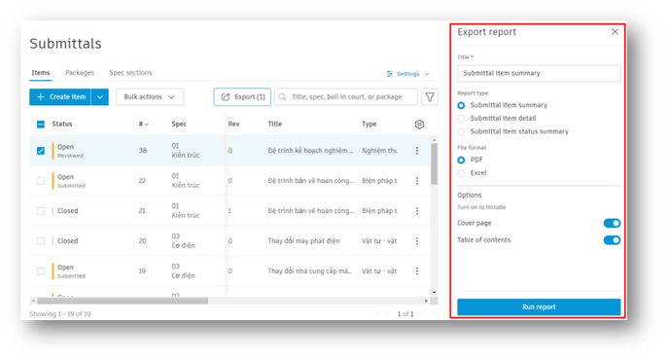668x361 pixels.
Task: Click the Spec column header
Action: pos(179,124)
